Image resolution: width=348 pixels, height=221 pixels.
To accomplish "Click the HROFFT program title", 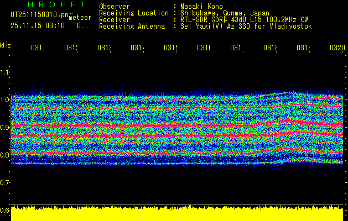I will 53,5.
